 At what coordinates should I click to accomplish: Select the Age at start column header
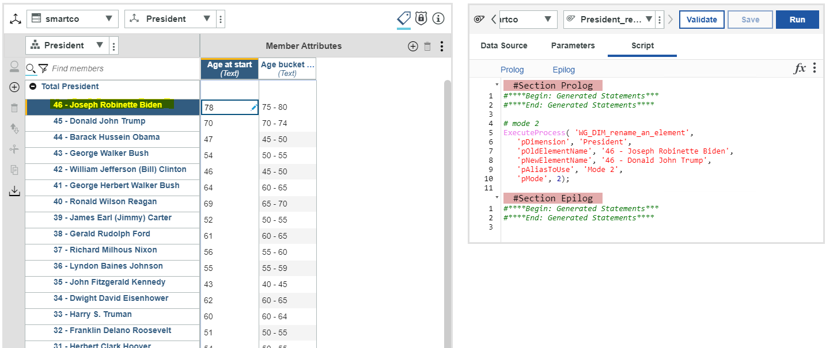[230, 68]
